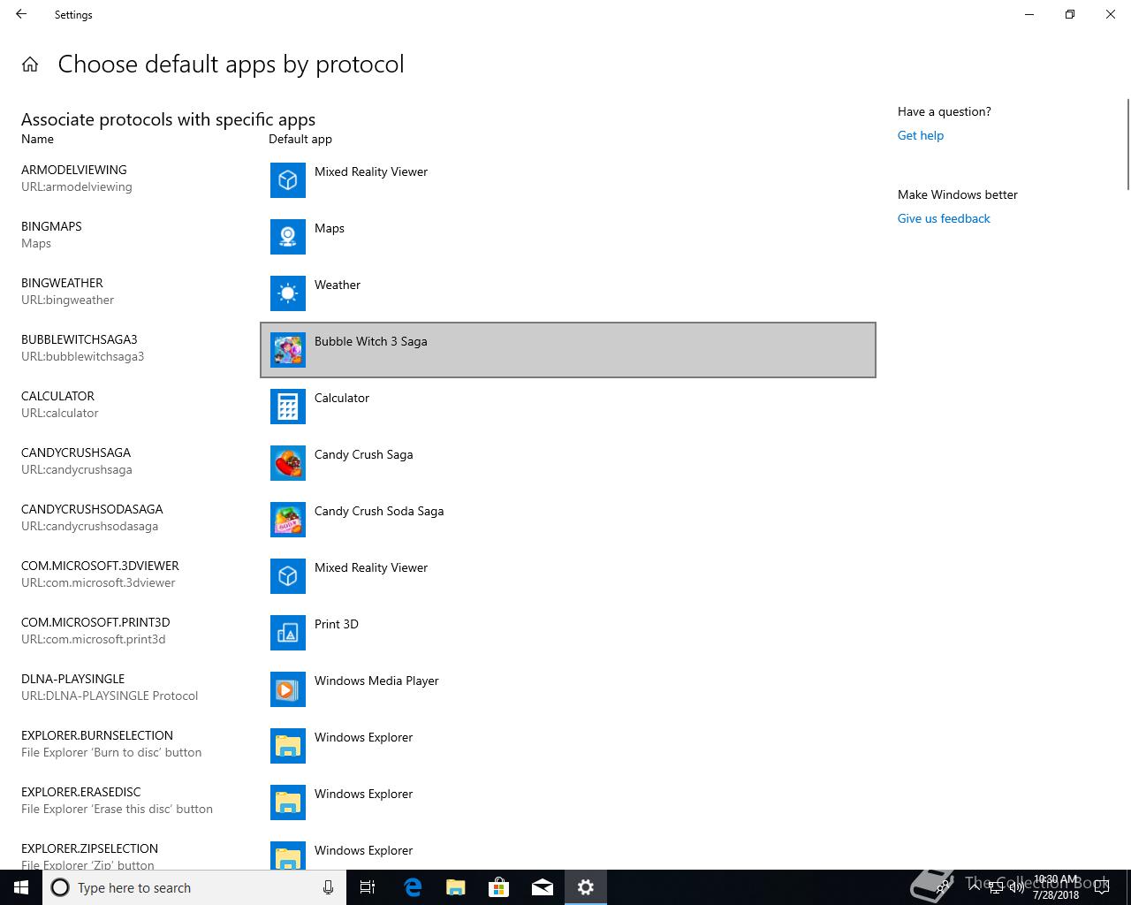Click the Settings gear in the taskbar

pos(586,887)
